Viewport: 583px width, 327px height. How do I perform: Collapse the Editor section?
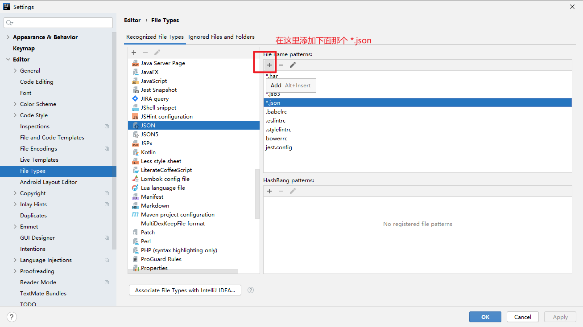point(8,60)
